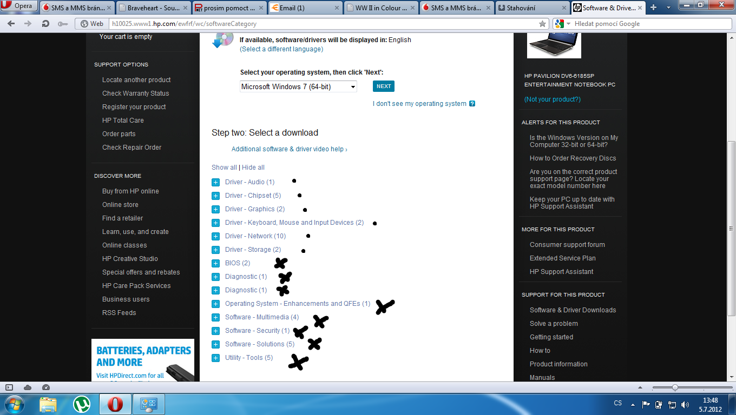736x415 pixels.
Task: Open the Windows Start menu
Action: coord(14,404)
